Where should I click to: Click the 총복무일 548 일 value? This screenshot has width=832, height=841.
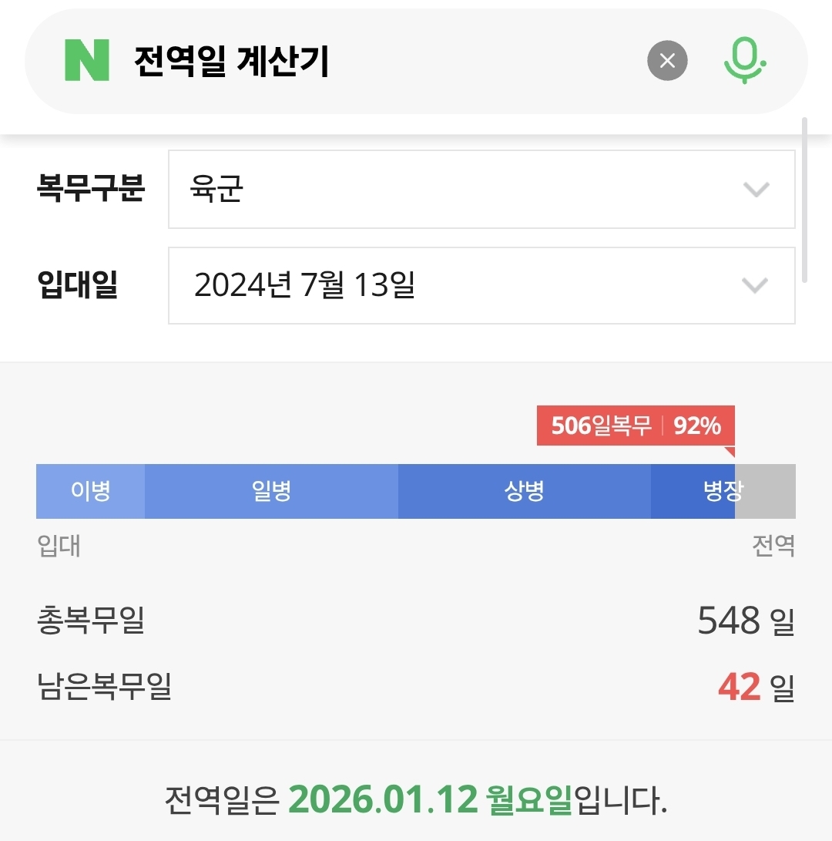pyautogui.click(x=745, y=621)
